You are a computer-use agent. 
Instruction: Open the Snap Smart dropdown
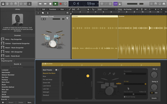point(110,9)
